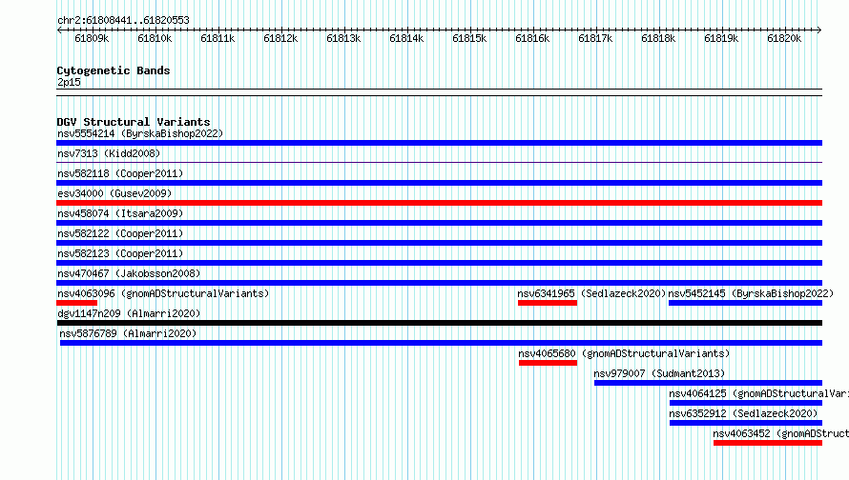Open the dgv1147n209 (Almarri2020) label
This screenshot has width=849, height=480.
(x=129, y=313)
